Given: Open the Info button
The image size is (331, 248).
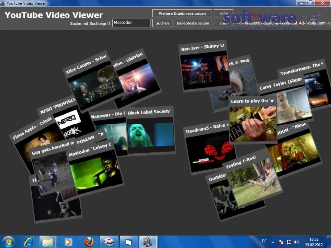Looking at the screenshot, I should point(223,23).
